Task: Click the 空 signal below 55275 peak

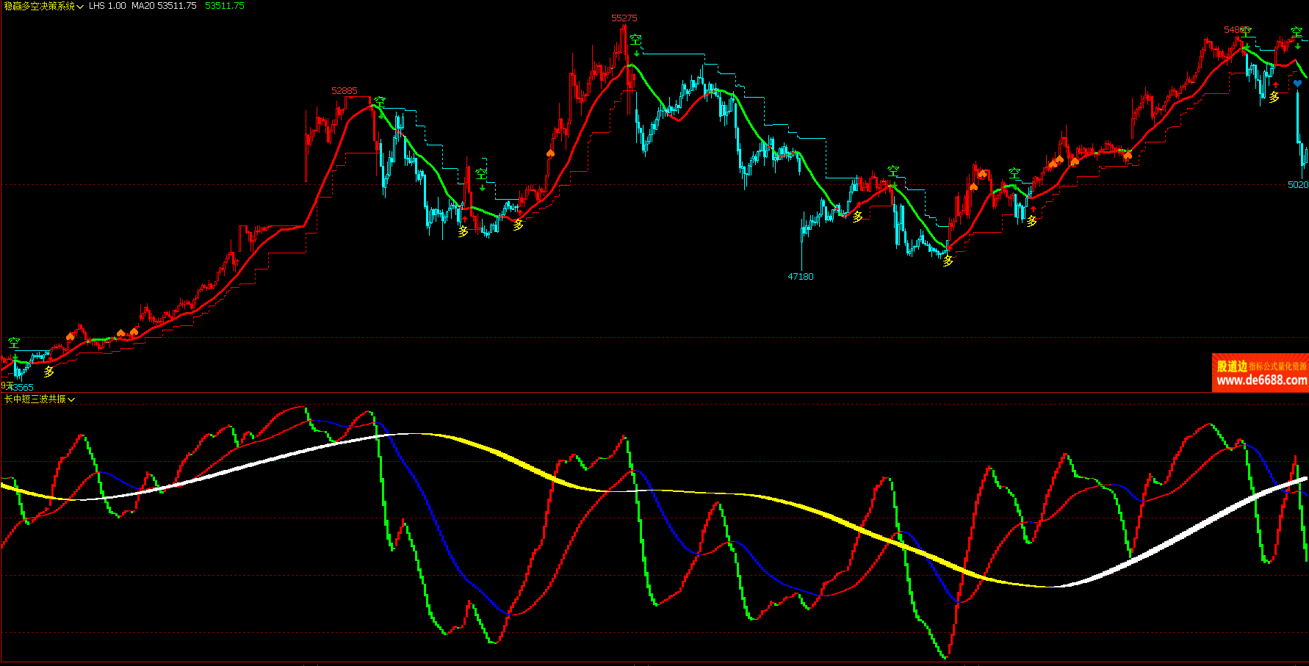Action: 635,40
